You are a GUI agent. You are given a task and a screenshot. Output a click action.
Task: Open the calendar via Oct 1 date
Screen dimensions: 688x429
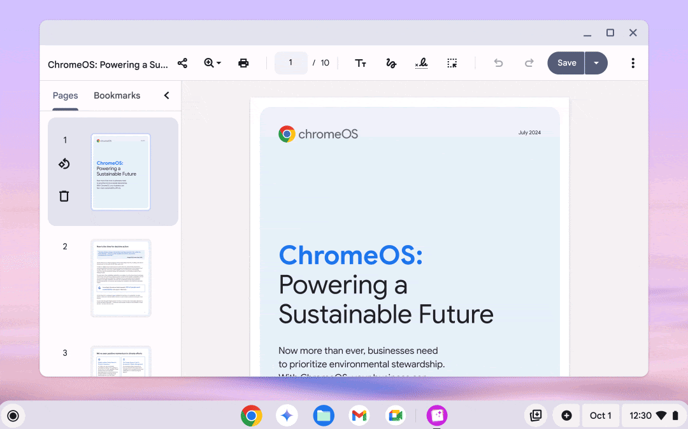[x=600, y=416]
